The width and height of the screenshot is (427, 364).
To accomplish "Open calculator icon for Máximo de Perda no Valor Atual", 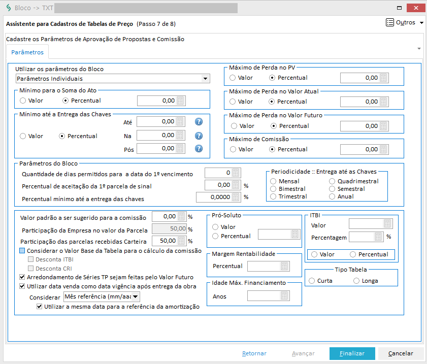I will tap(383, 102).
